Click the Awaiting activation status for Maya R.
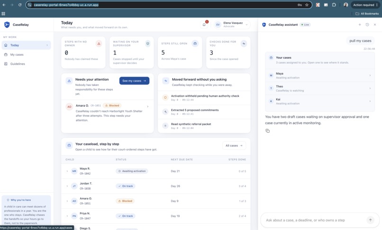382x230 pixels. click(132, 171)
